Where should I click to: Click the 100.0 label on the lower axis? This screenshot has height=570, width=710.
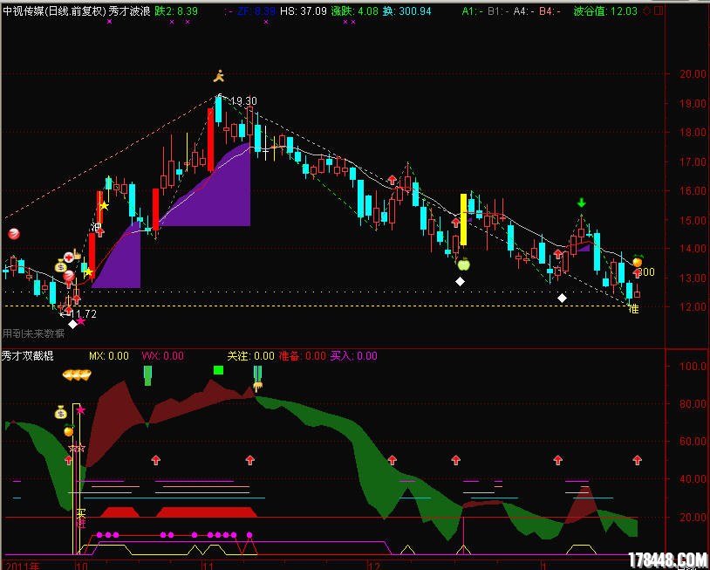(693, 366)
